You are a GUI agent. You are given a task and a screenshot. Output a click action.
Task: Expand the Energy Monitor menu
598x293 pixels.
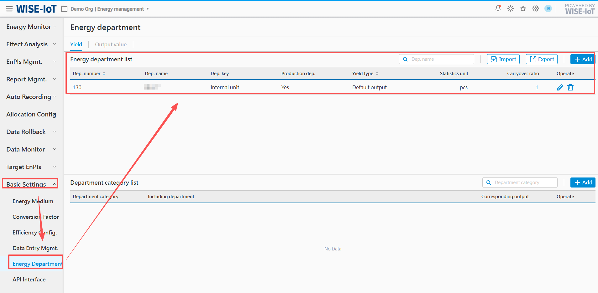pyautogui.click(x=31, y=27)
